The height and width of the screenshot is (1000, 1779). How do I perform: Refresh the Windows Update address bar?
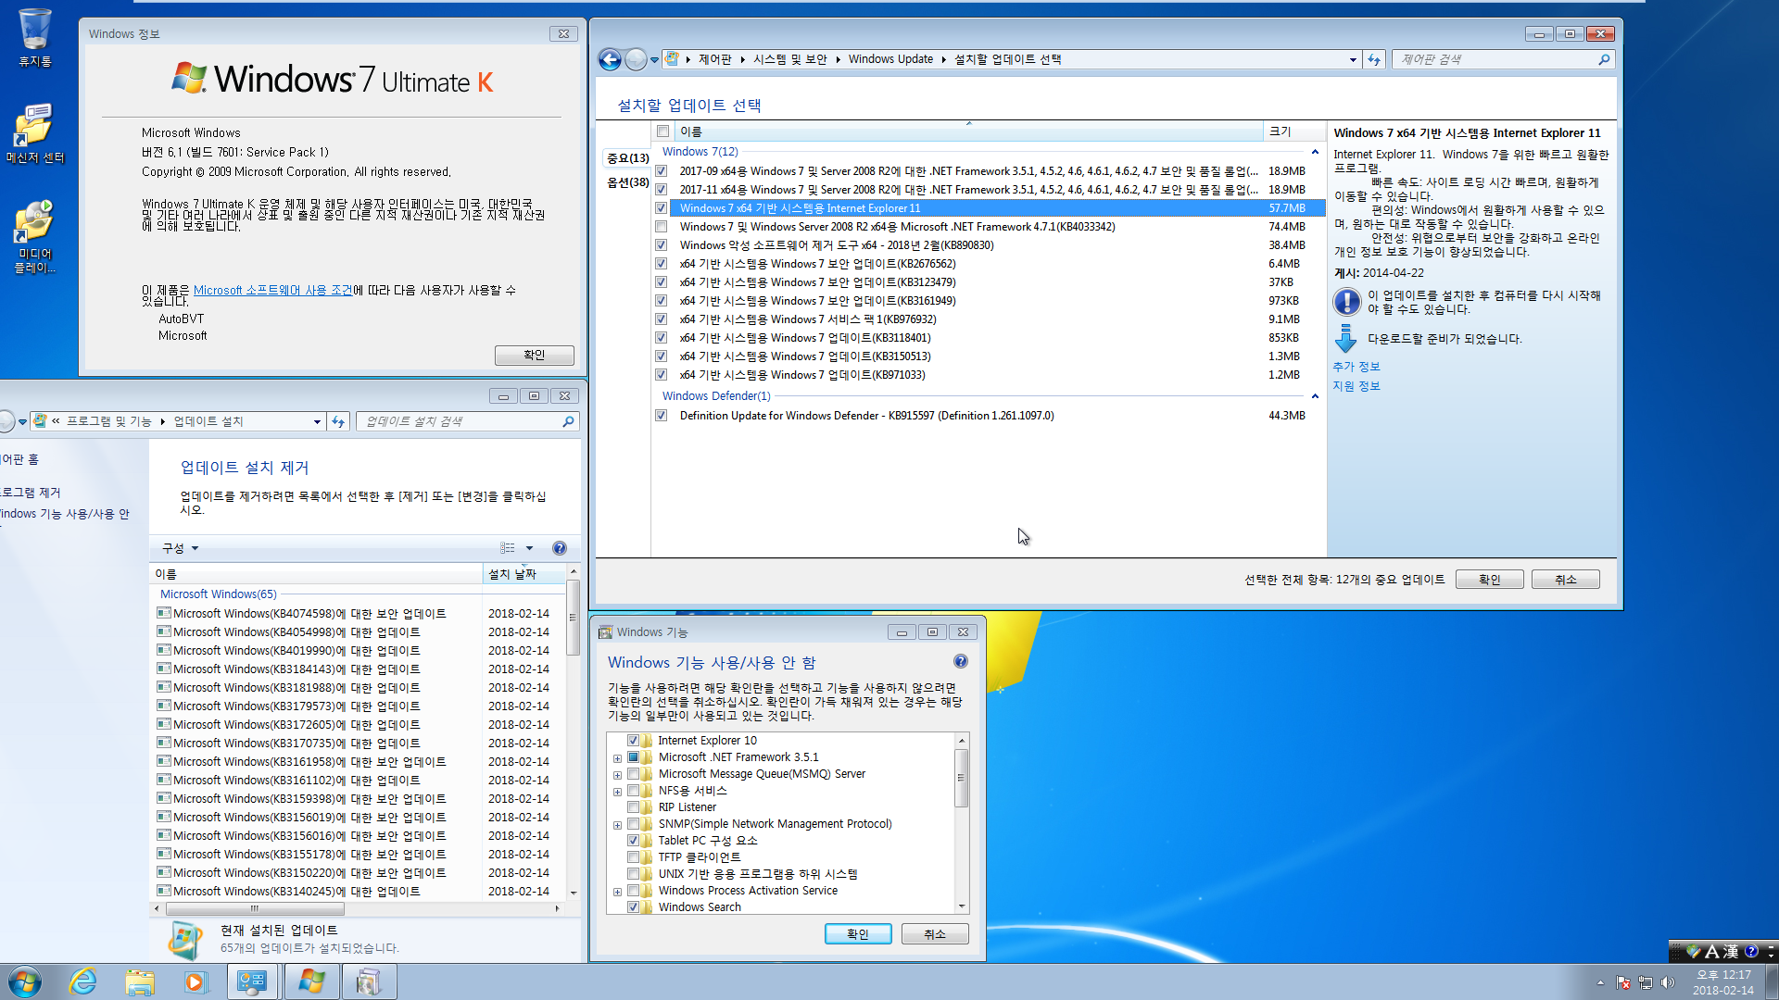[1374, 59]
